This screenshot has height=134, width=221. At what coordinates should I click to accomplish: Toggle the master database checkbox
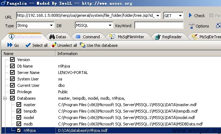pos(19,105)
